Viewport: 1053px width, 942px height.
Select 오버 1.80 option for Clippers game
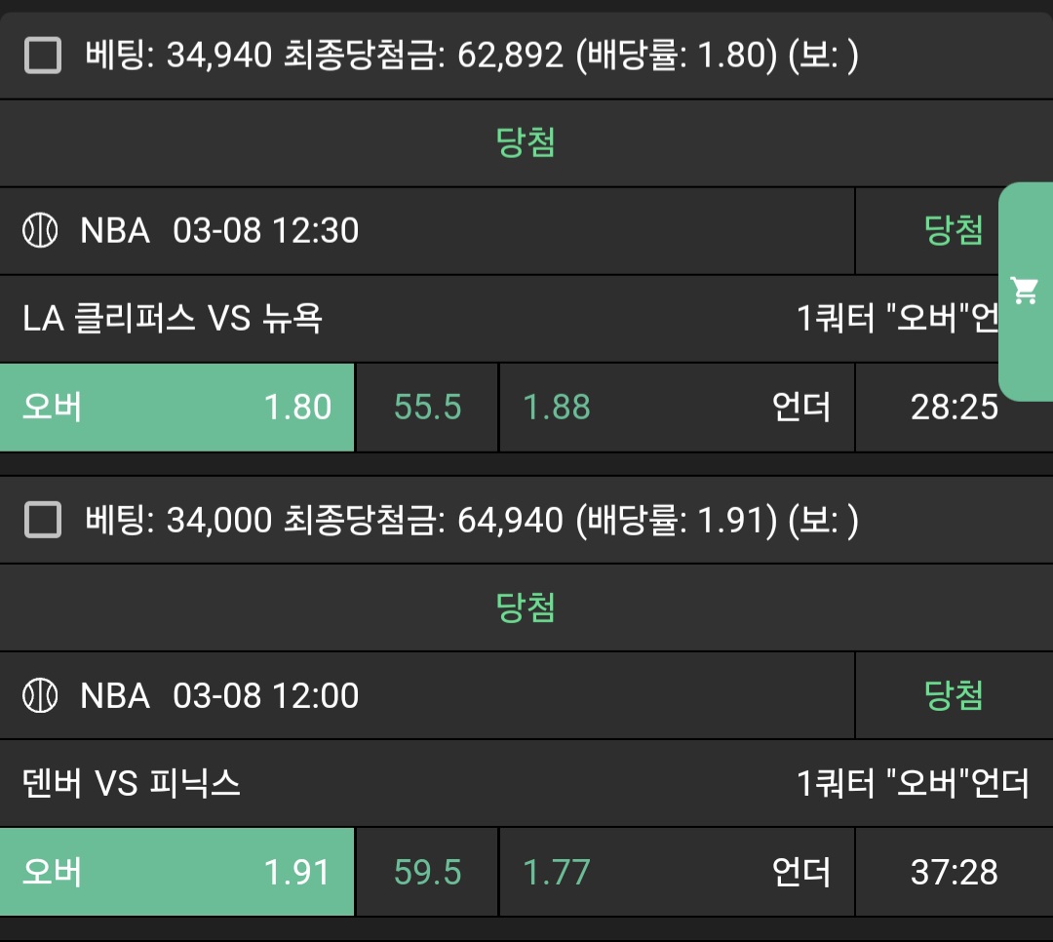point(176,408)
